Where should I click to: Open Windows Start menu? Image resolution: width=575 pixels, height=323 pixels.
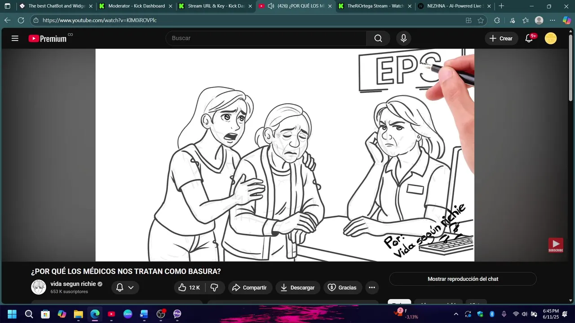pos(12,314)
